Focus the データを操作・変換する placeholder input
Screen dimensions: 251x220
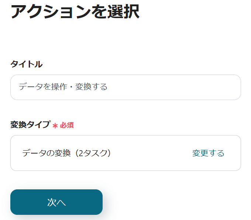(63, 87)
